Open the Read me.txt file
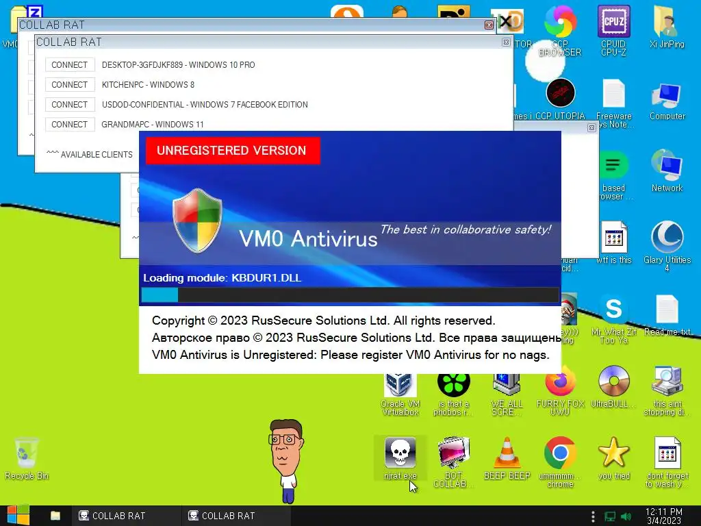 click(667, 315)
